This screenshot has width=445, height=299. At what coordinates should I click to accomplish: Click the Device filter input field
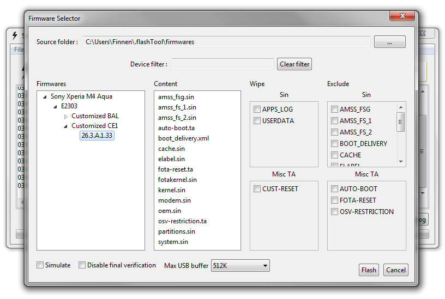(223, 64)
